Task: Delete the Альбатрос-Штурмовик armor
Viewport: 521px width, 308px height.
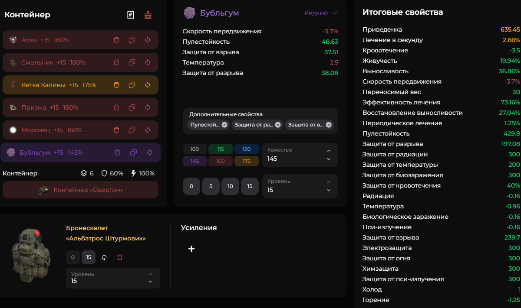Action: click(x=120, y=257)
